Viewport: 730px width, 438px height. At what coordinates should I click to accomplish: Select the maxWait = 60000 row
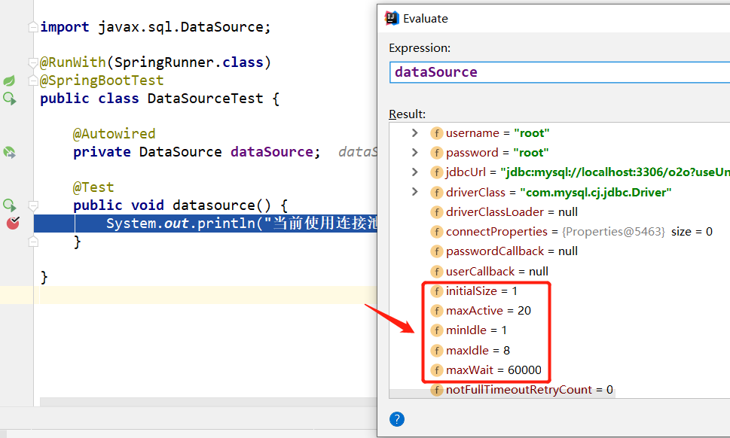coord(486,370)
